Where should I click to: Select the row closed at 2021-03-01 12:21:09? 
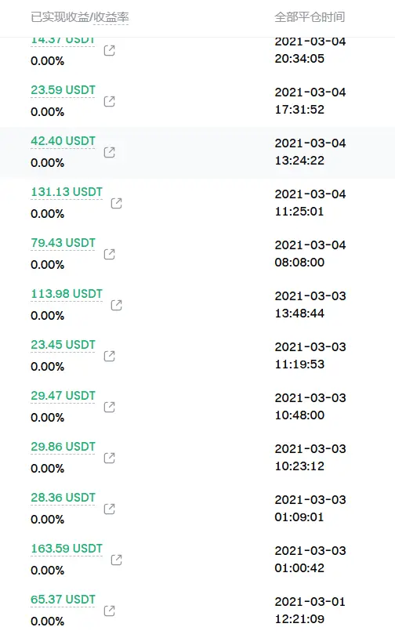[x=197, y=611]
